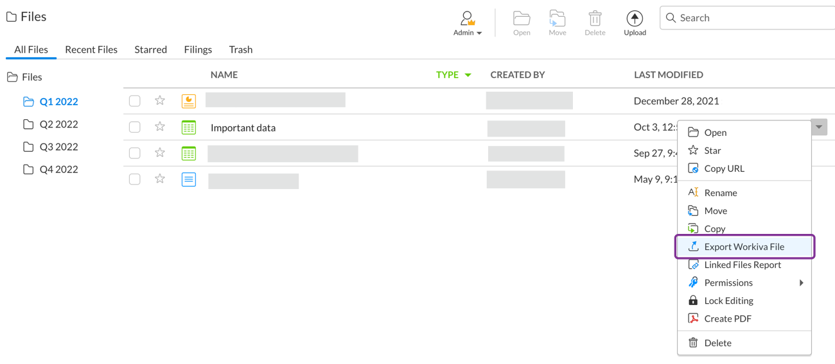Toggle the TYPE column sort arrow
Image resolution: width=835 pixels, height=364 pixels.
[468, 76]
